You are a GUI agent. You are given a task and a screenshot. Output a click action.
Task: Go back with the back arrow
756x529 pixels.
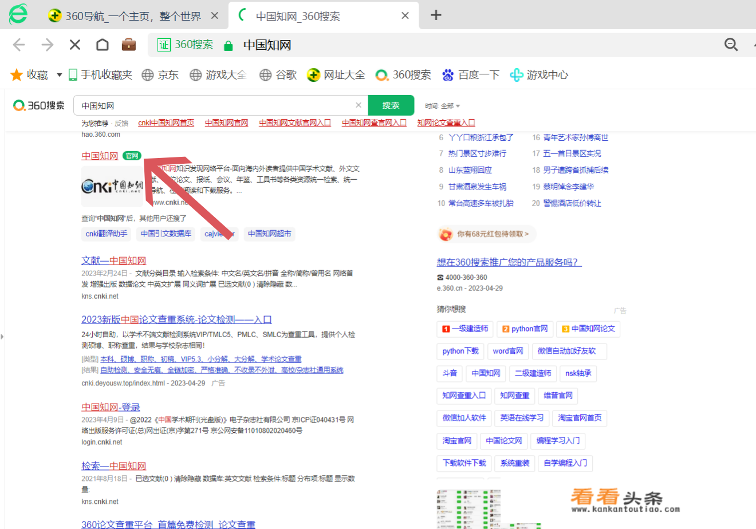pyautogui.click(x=19, y=45)
